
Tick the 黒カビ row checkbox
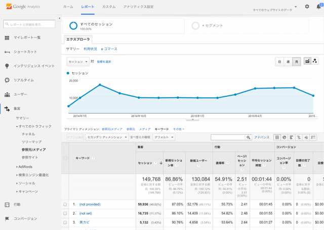[x=65, y=222]
